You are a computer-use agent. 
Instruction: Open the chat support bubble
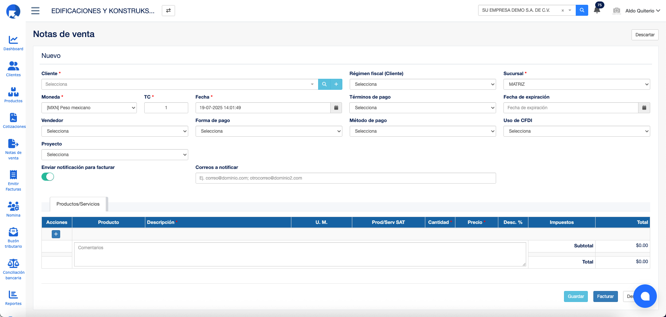[645, 296]
